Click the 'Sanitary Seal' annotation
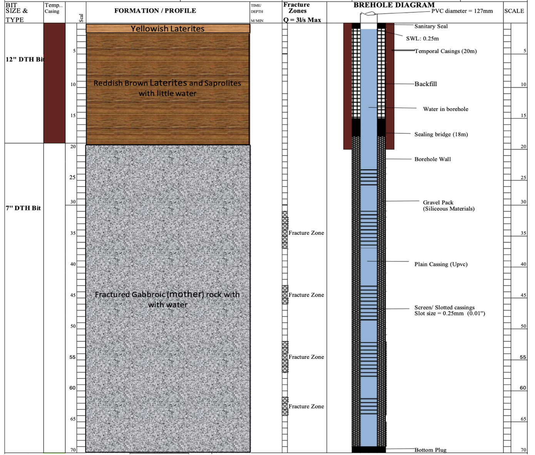The height and width of the screenshot is (455, 535). [431, 26]
